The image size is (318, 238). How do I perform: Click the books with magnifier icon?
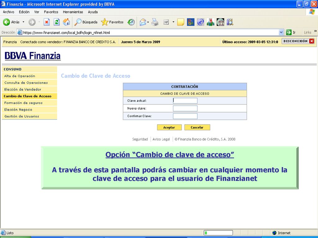[x=230, y=22]
